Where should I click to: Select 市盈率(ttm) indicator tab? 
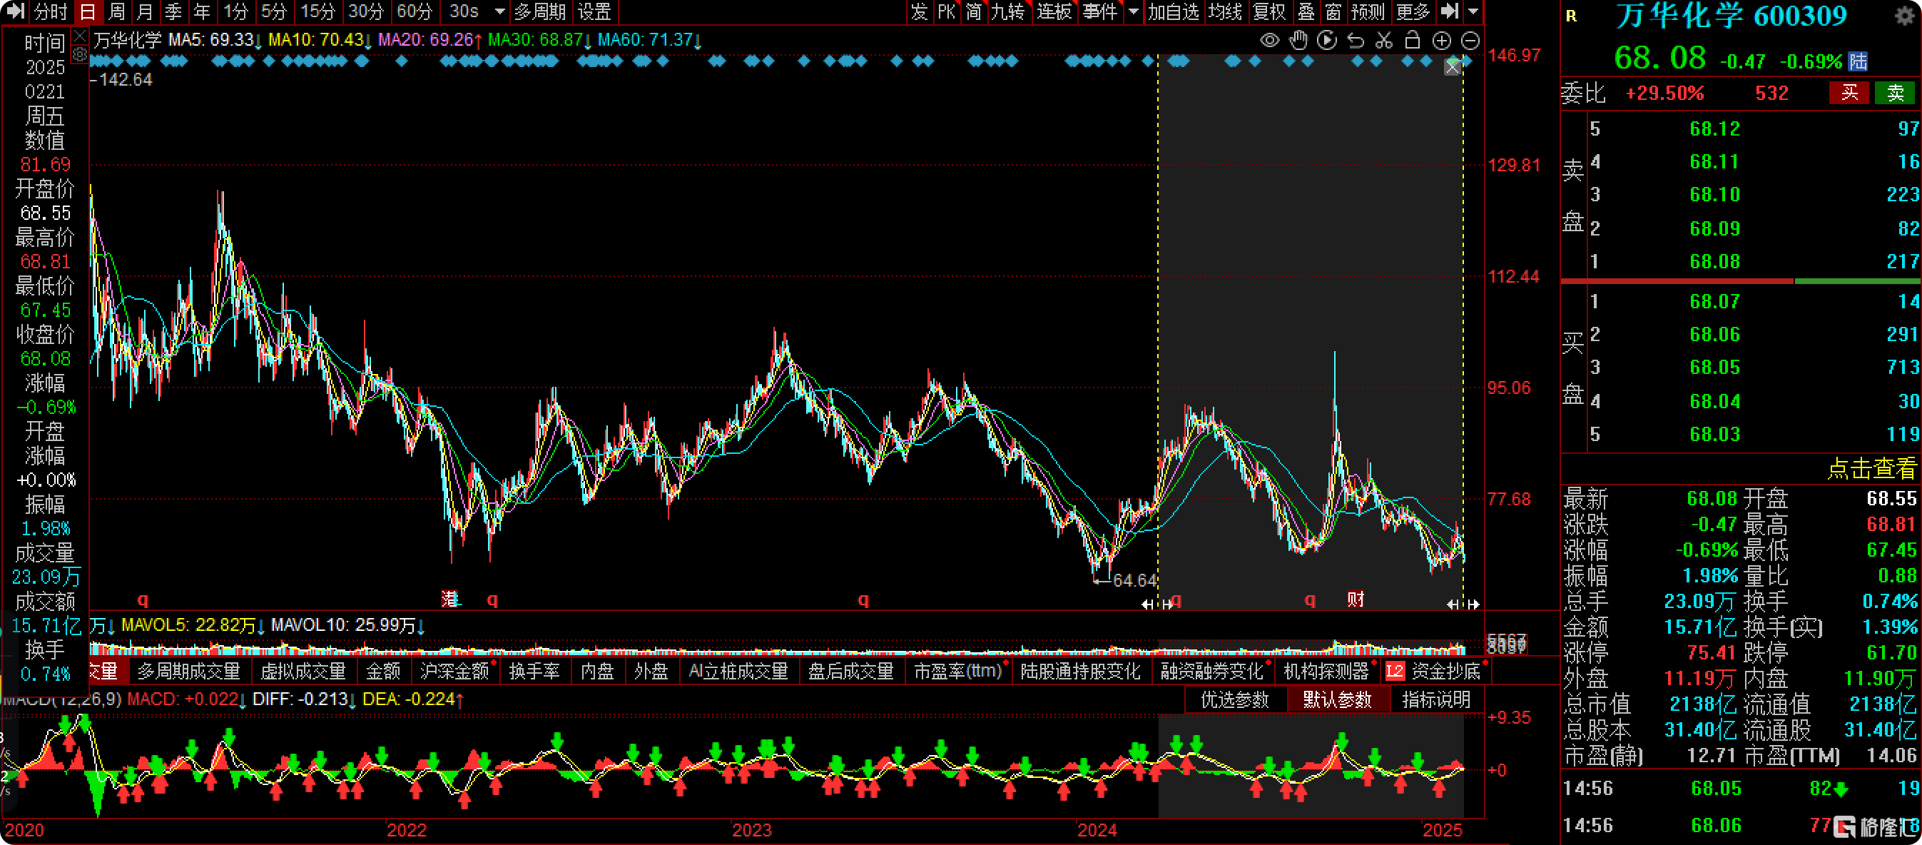(x=958, y=671)
